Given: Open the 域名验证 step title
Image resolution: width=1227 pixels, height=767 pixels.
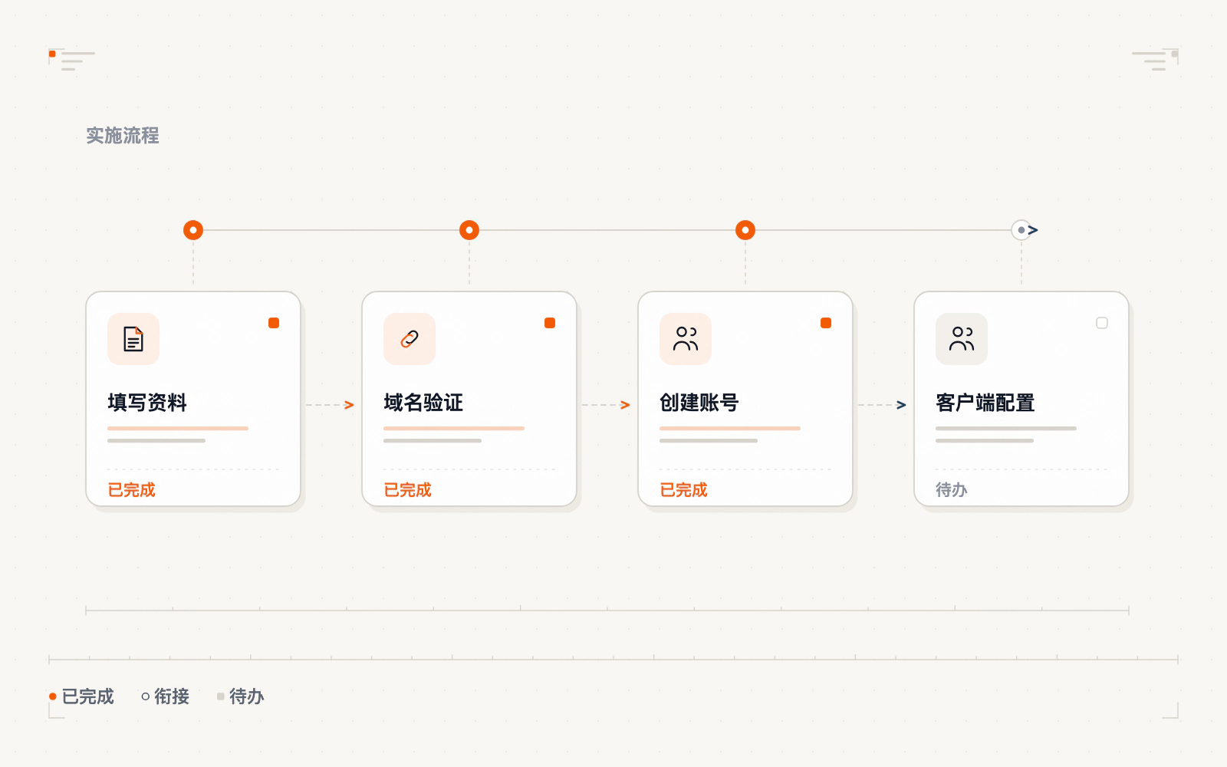Looking at the screenshot, I should point(423,403).
